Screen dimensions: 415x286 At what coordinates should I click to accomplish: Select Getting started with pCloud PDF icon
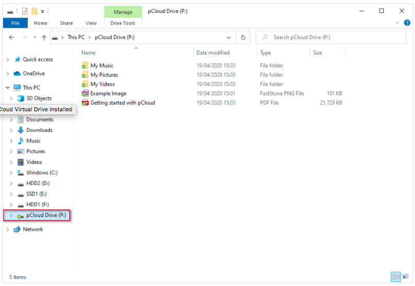(x=85, y=103)
